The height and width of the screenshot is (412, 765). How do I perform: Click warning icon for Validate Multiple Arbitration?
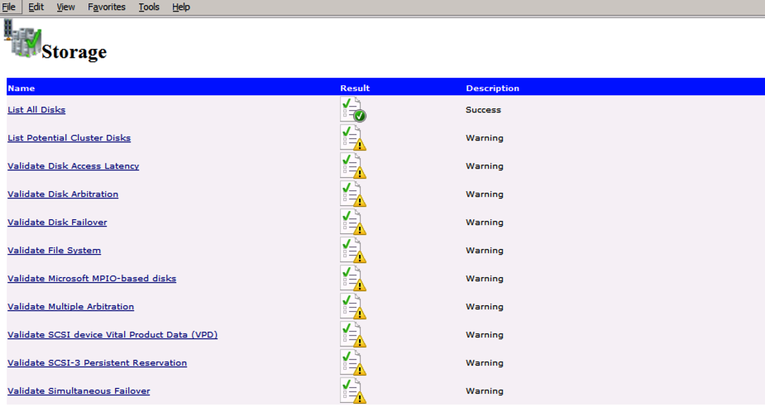353,307
